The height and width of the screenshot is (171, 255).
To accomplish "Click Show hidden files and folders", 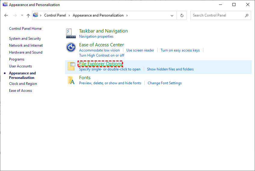I will coord(170,69).
